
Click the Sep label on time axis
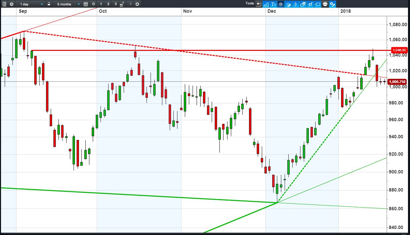(x=23, y=11)
